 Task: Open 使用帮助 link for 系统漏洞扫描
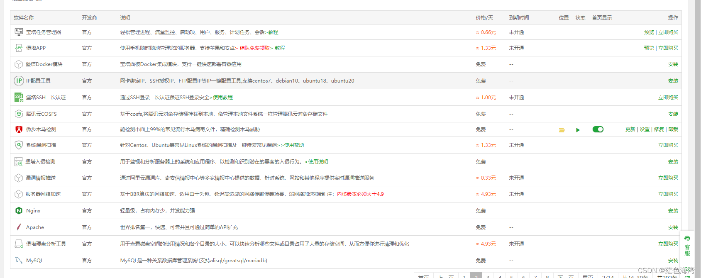point(294,145)
